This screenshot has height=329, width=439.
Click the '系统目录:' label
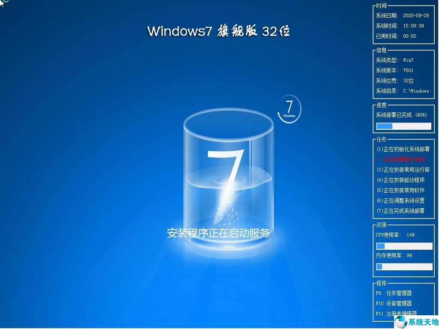[x=387, y=91]
